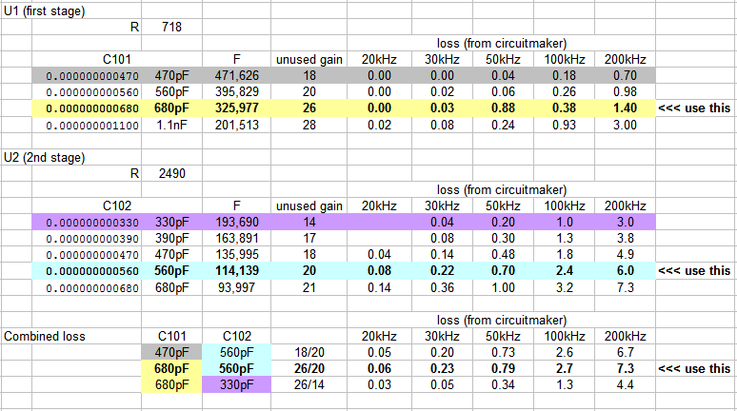This screenshot has height=411, width=737.
Task: Click the 193,690 cell in purple row
Action: click(x=239, y=221)
